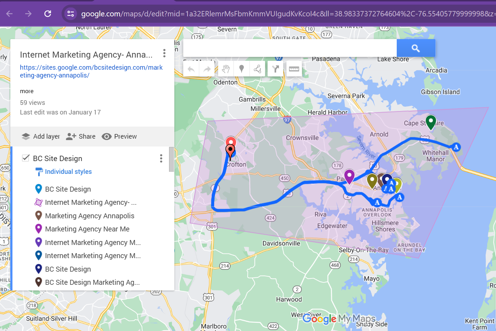Click the redo arrow in map toolbar

coord(207,69)
